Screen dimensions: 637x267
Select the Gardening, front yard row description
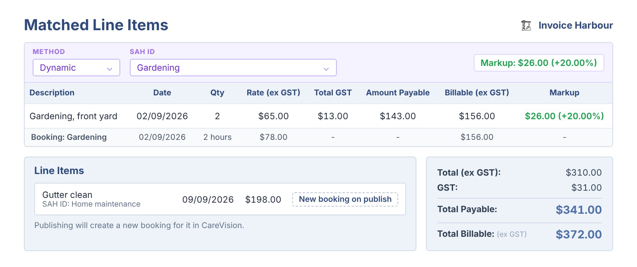(x=73, y=116)
